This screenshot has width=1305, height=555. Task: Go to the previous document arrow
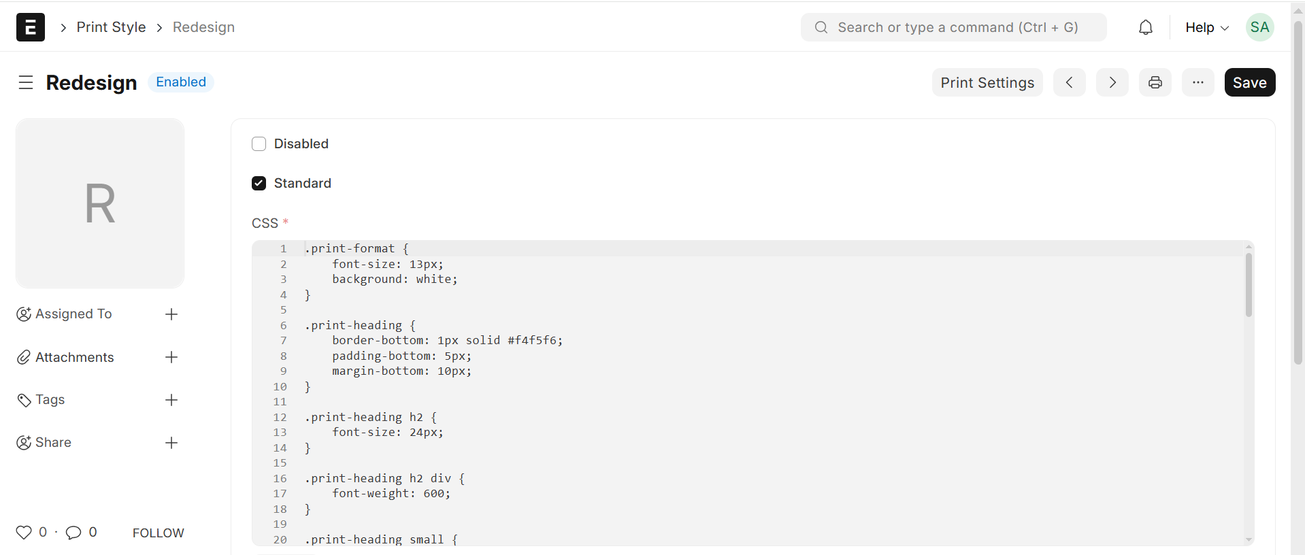pyautogui.click(x=1070, y=82)
